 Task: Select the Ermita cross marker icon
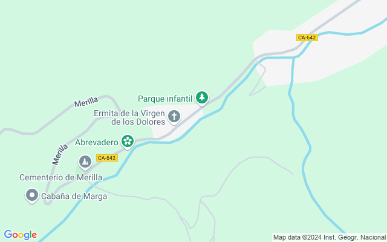[174, 116]
